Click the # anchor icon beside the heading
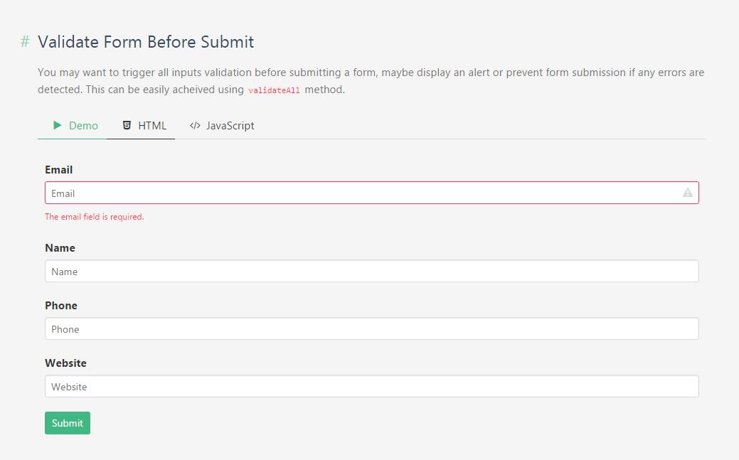This screenshot has width=739, height=460. point(24,42)
